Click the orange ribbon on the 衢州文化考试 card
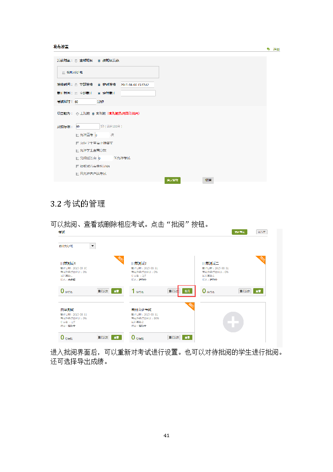 click(191, 306)
